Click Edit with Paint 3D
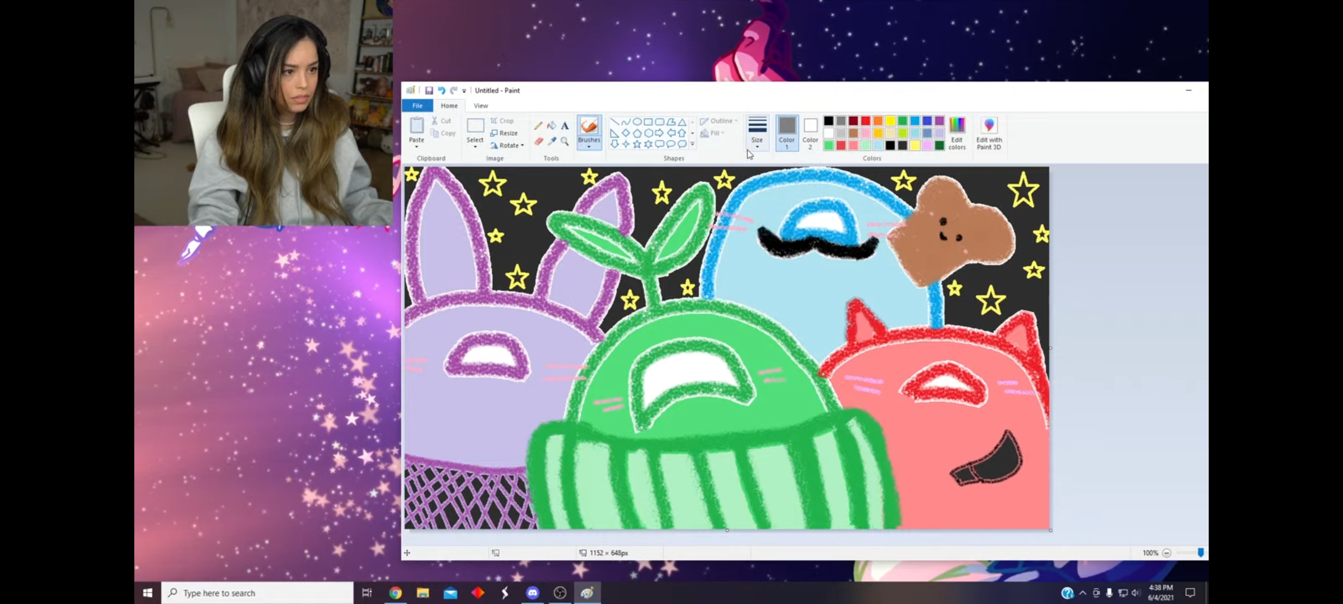The width and height of the screenshot is (1343, 604). click(989, 133)
